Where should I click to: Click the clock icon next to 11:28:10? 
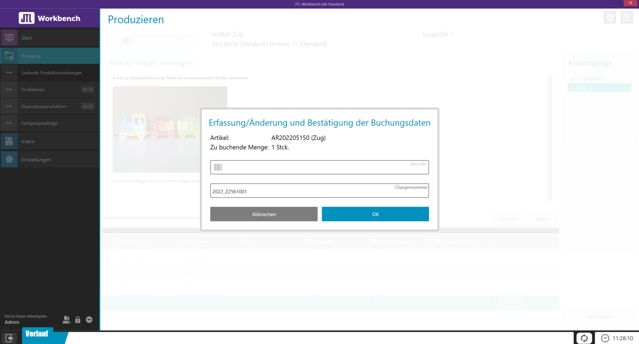point(606,338)
